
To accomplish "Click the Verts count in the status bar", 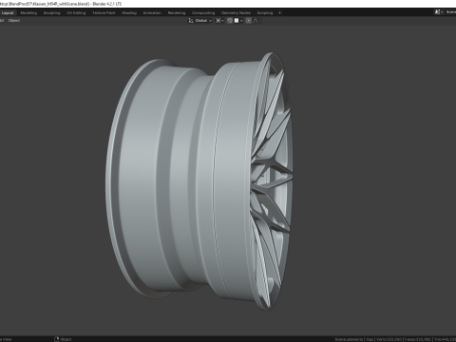I will click(389, 339).
